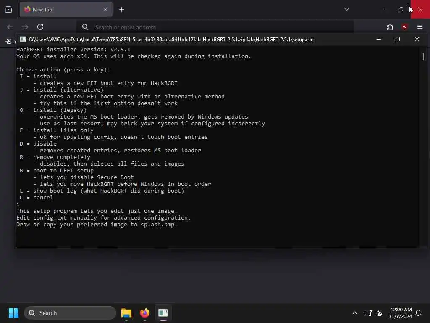
Task: Click 'F = install files only' line
Action: click(57, 130)
